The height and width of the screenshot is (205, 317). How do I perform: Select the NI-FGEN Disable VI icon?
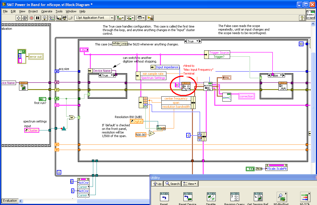(x=211, y=197)
